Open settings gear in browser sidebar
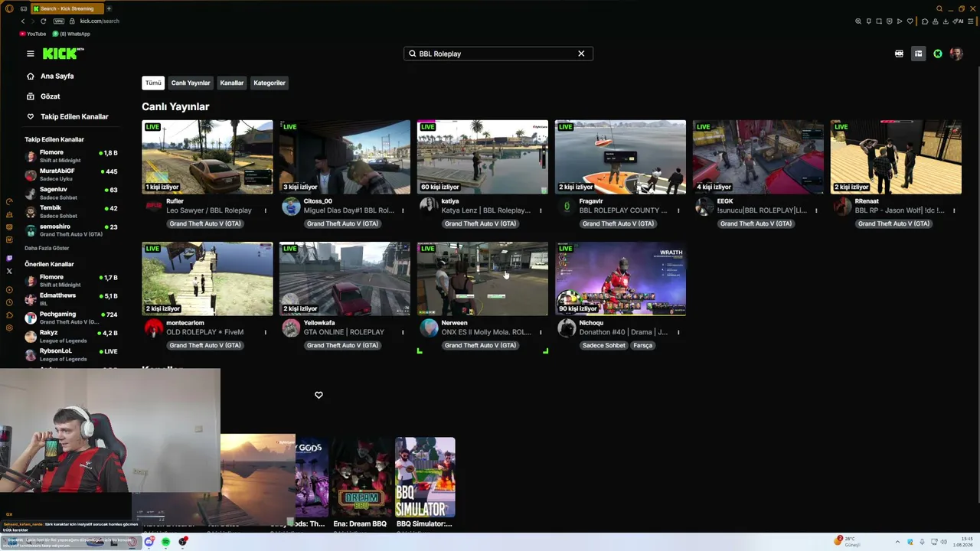The height and width of the screenshot is (551, 980). click(9, 328)
